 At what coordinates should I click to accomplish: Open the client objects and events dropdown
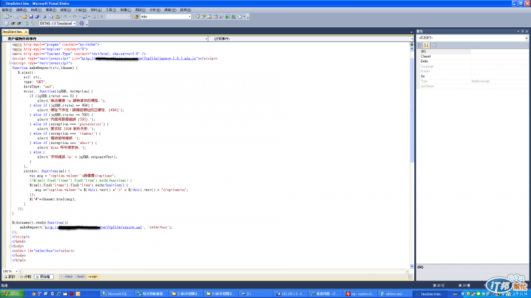[x=206, y=39]
